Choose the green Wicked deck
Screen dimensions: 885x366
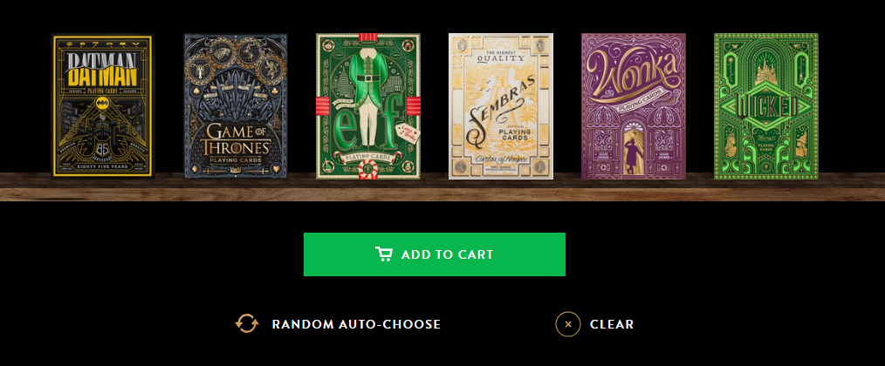(x=766, y=106)
